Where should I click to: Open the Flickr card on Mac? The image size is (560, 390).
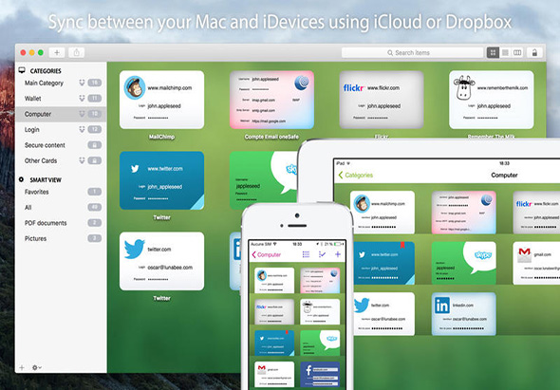pyautogui.click(x=382, y=100)
